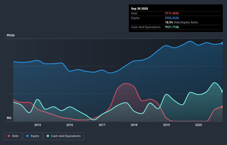Click the 2016 x-axis label

70,125
